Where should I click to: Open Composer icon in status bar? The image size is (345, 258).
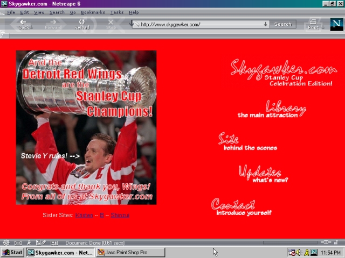pyautogui.click(x=41, y=242)
